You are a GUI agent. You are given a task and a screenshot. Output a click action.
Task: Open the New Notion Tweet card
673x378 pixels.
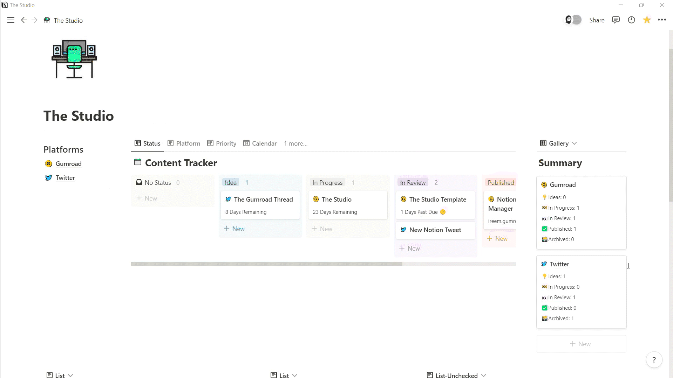point(435,230)
